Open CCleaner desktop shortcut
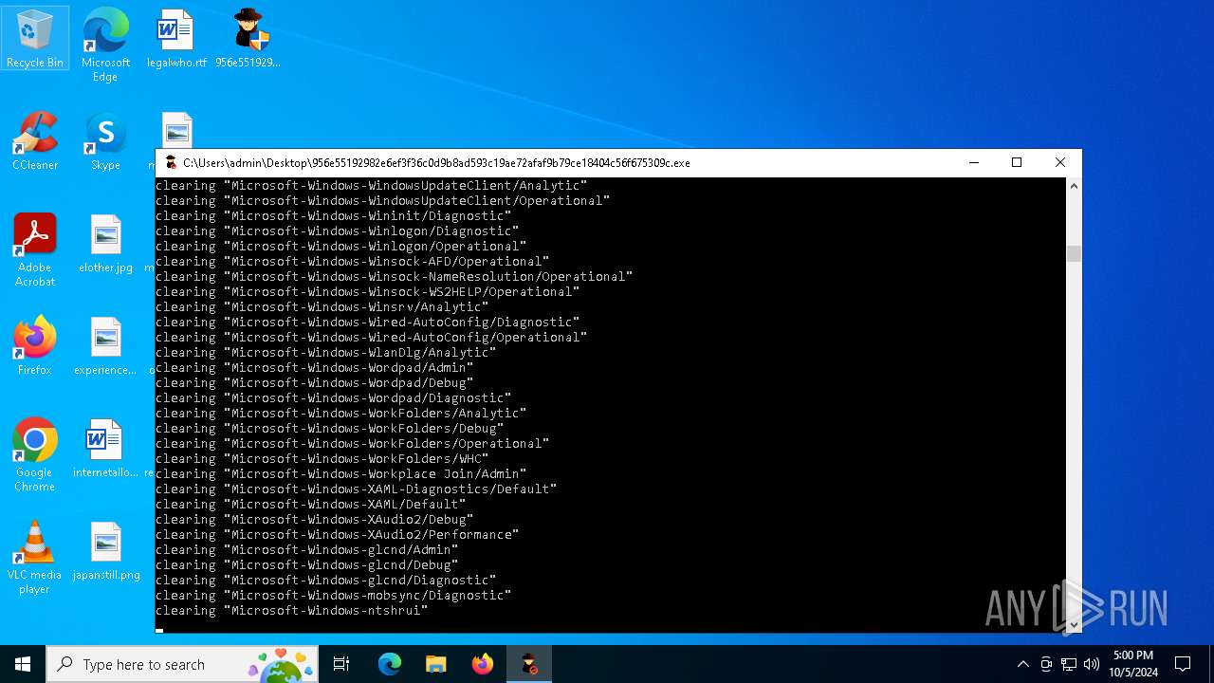Image resolution: width=1214 pixels, height=683 pixels. coord(35,141)
